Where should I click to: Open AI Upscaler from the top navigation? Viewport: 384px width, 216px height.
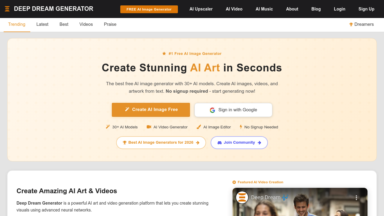pyautogui.click(x=201, y=9)
